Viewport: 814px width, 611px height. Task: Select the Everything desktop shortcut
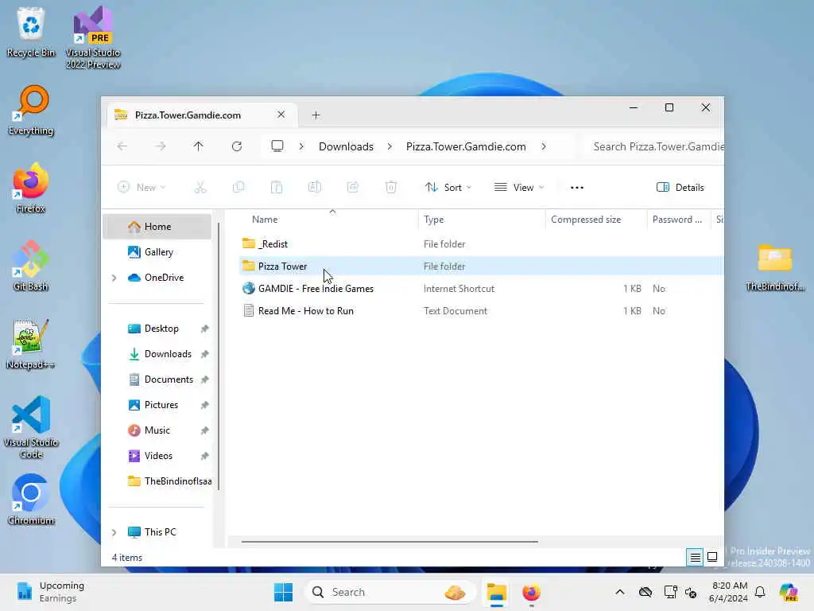[31, 110]
